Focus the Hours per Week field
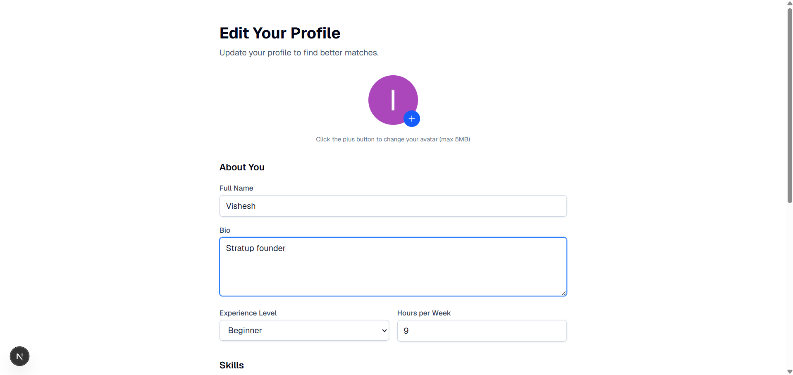Image resolution: width=793 pixels, height=375 pixels. (x=482, y=331)
